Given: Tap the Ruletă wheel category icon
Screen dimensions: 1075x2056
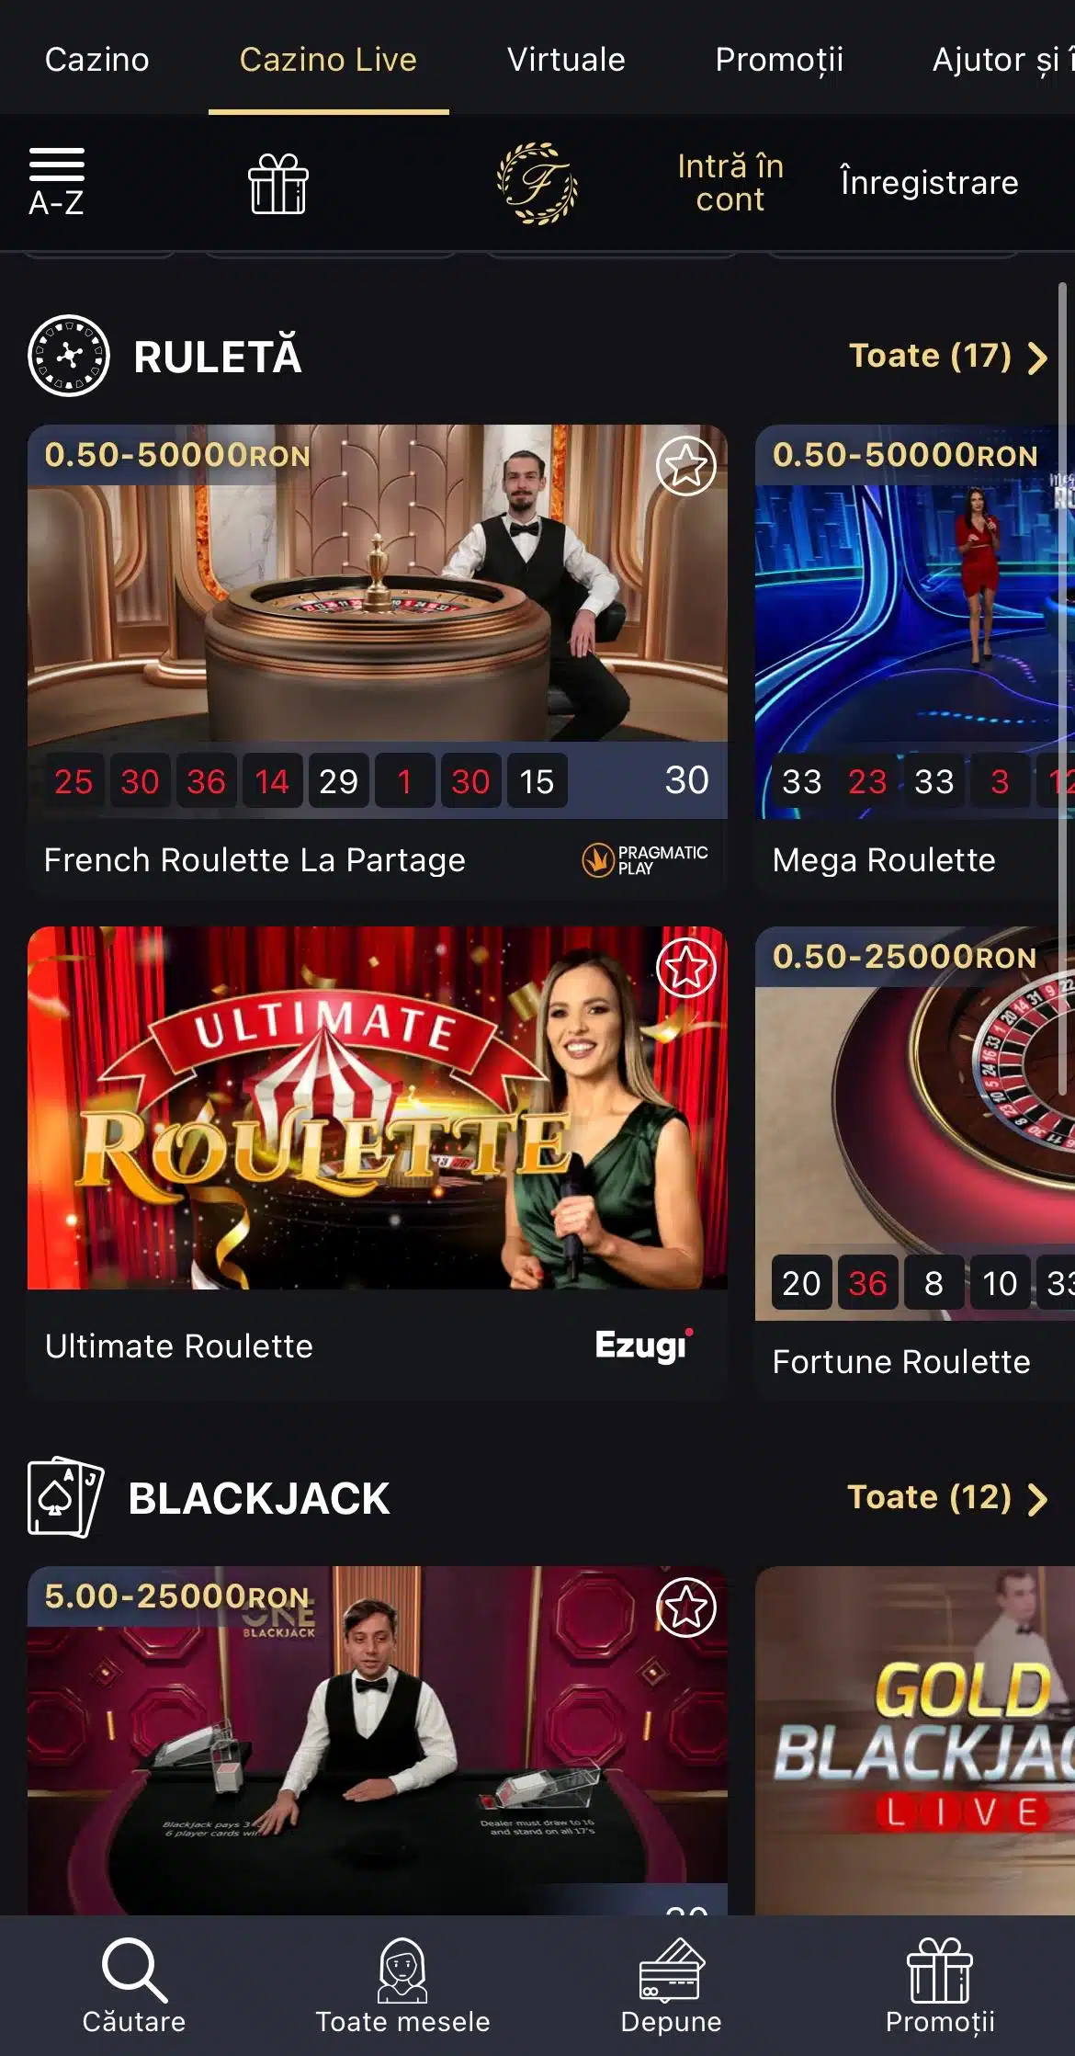Looking at the screenshot, I should [69, 356].
